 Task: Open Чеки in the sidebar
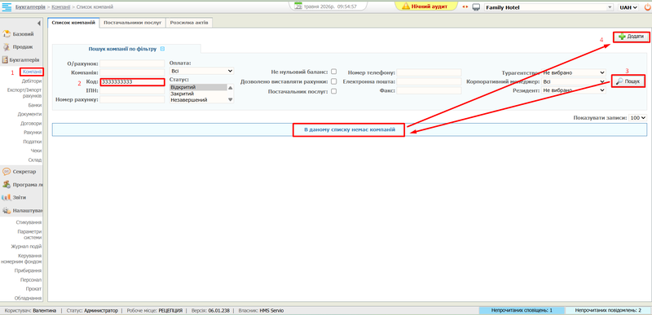pos(36,151)
